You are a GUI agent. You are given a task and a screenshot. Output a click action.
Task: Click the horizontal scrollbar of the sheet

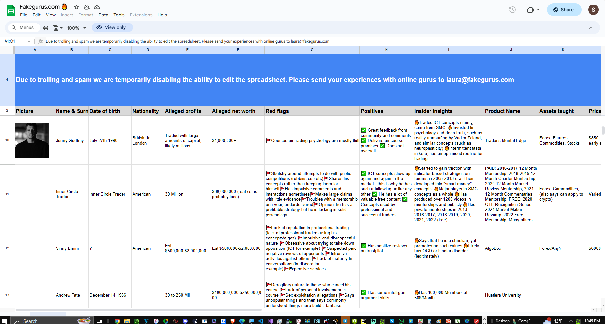pyautogui.click(x=138, y=310)
